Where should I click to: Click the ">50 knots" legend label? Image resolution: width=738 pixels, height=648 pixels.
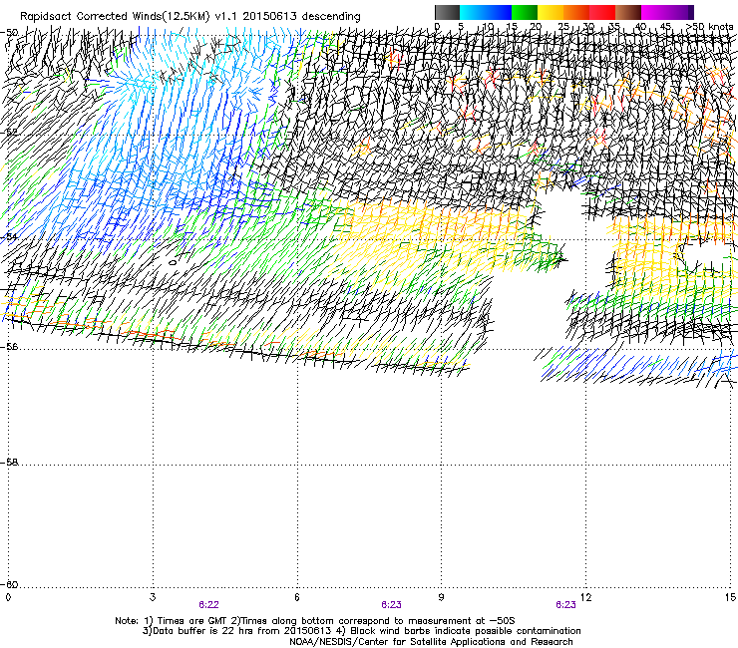710,27
